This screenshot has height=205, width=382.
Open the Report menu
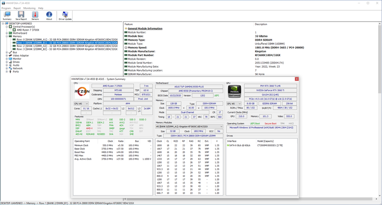(17, 8)
